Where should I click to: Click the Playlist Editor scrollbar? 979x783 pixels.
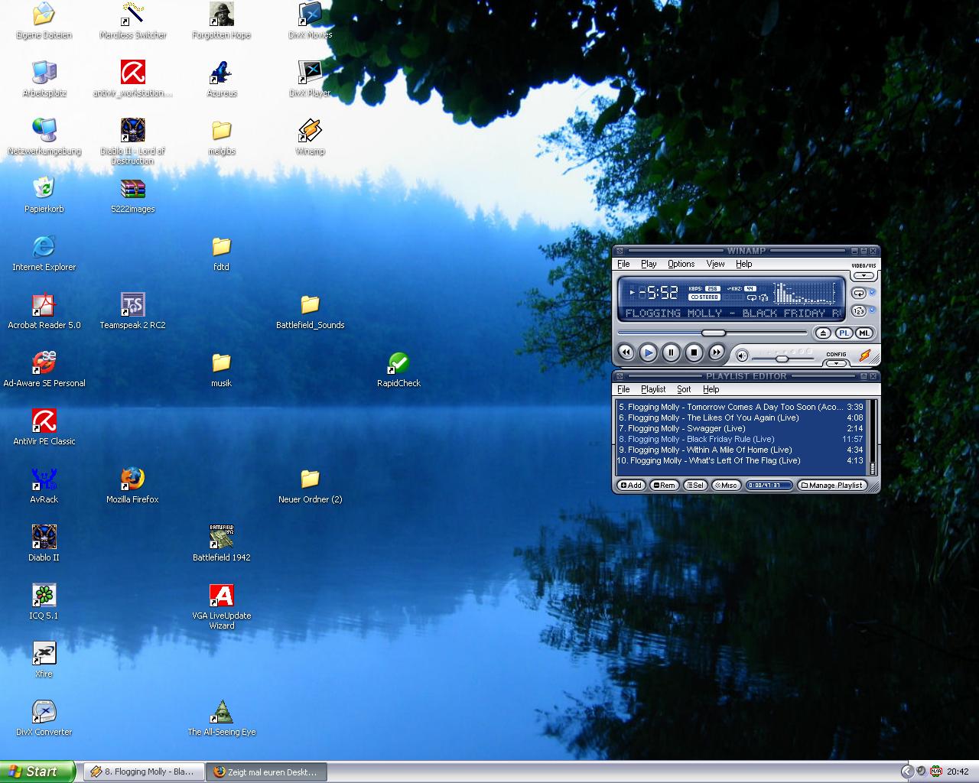(x=872, y=437)
